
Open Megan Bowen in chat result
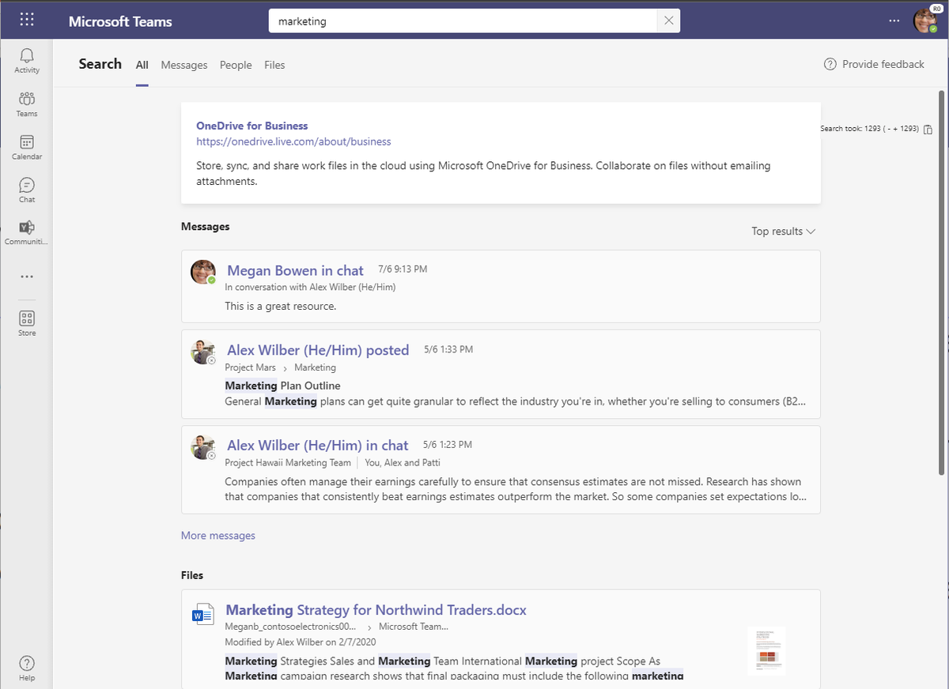coord(295,270)
